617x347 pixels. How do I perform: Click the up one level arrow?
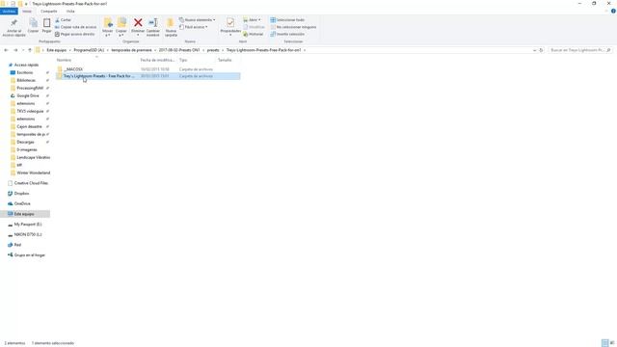[x=30, y=50]
